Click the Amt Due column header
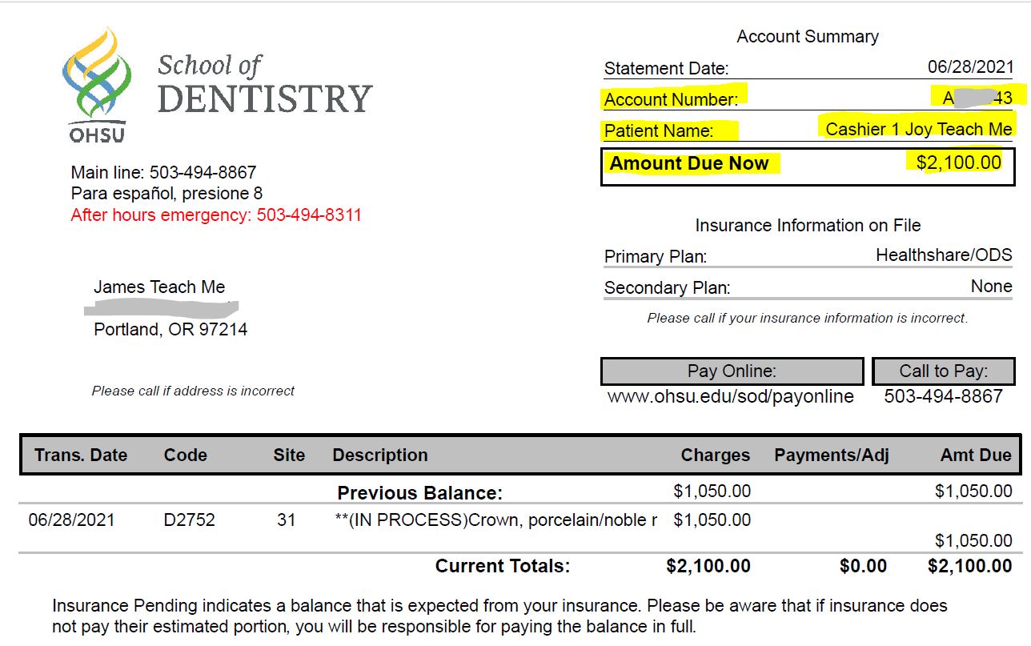 tap(975, 455)
